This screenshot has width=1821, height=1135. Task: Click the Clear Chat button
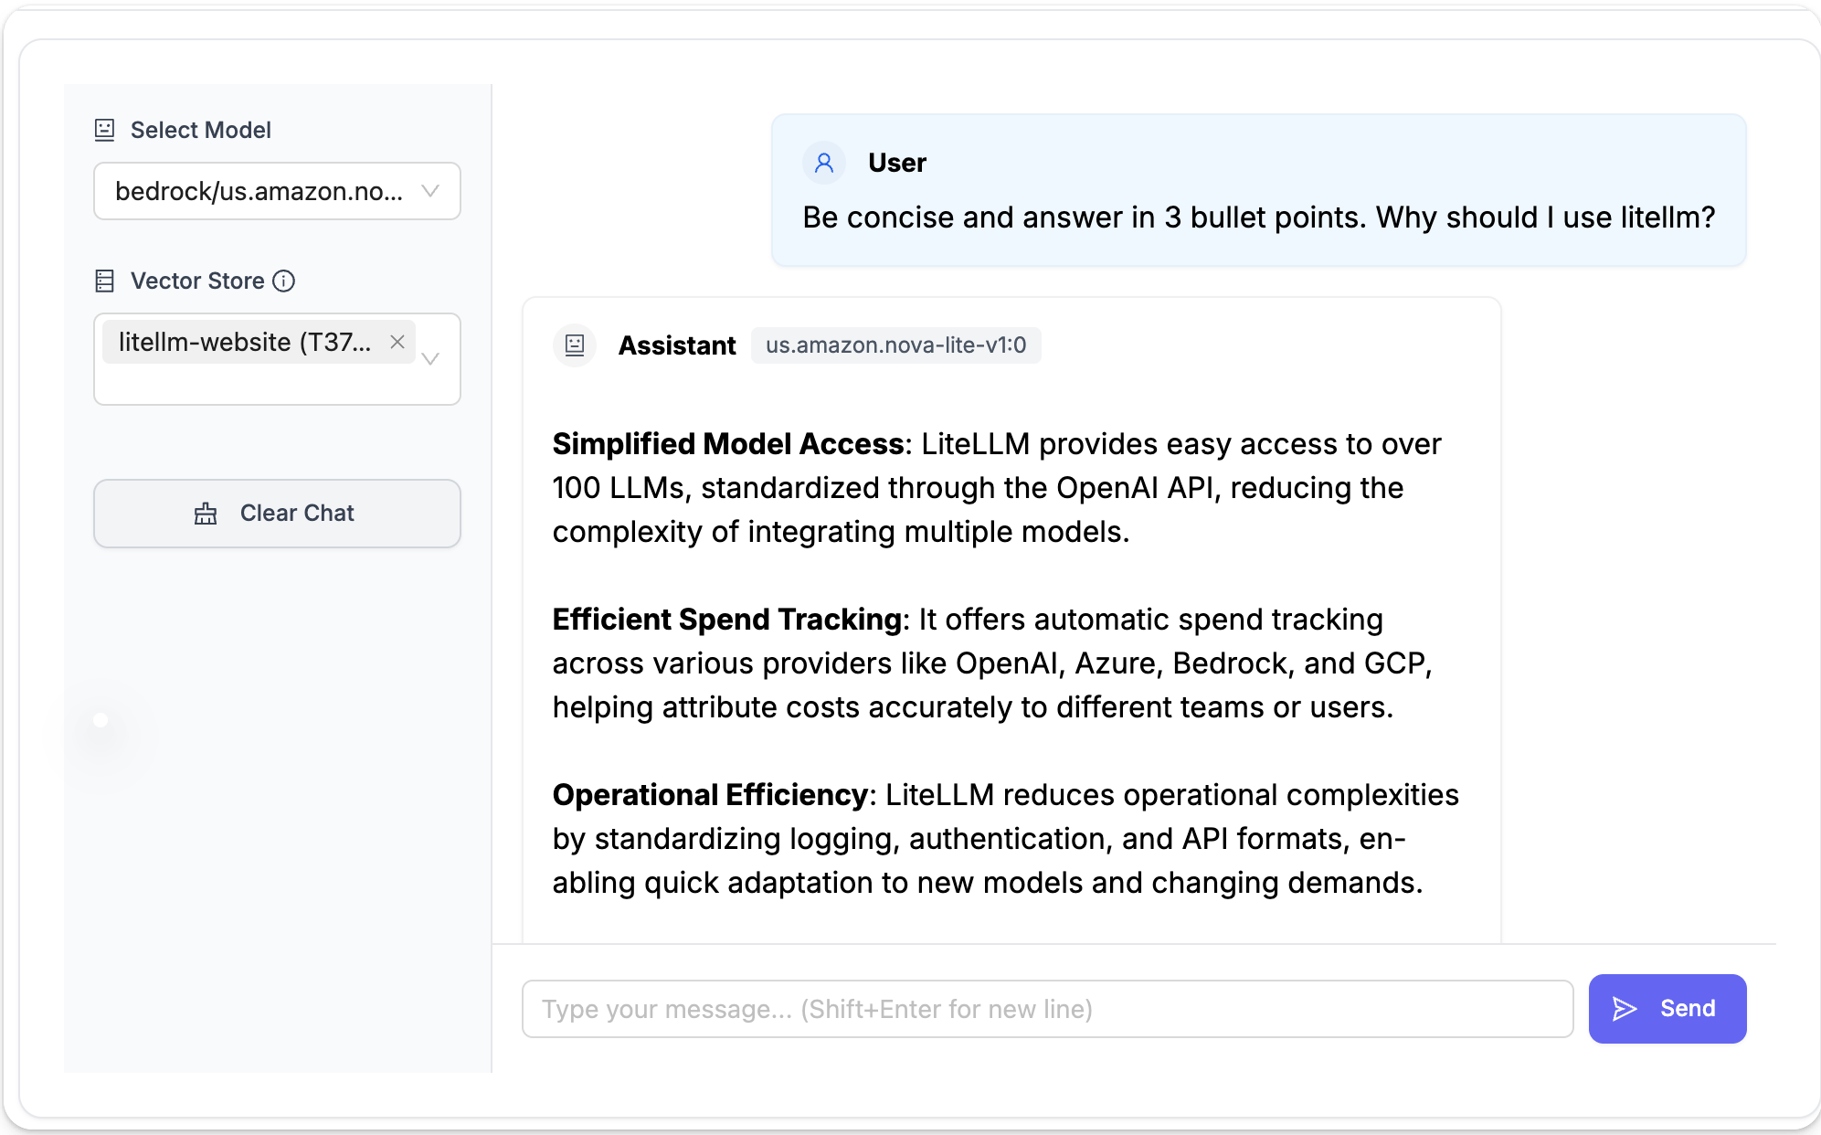pyautogui.click(x=277, y=514)
